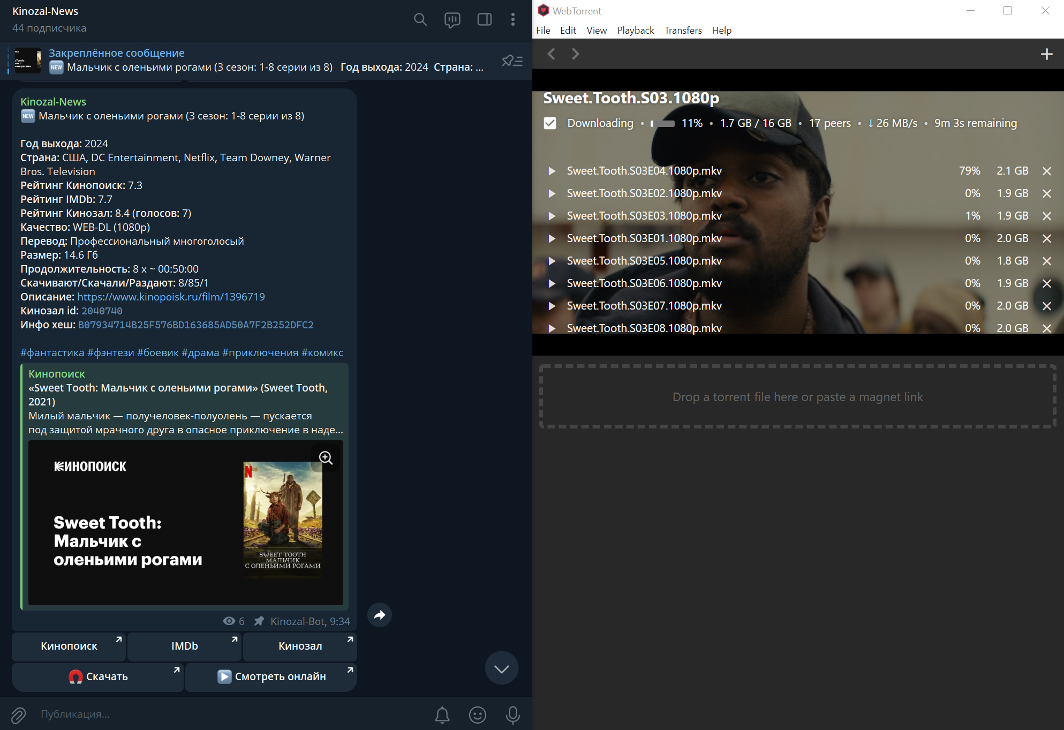
Task: Copy the info hash code
Action: click(196, 325)
